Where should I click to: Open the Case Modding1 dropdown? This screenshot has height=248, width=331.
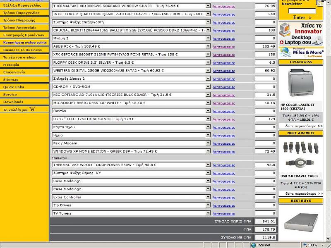[208, 181]
